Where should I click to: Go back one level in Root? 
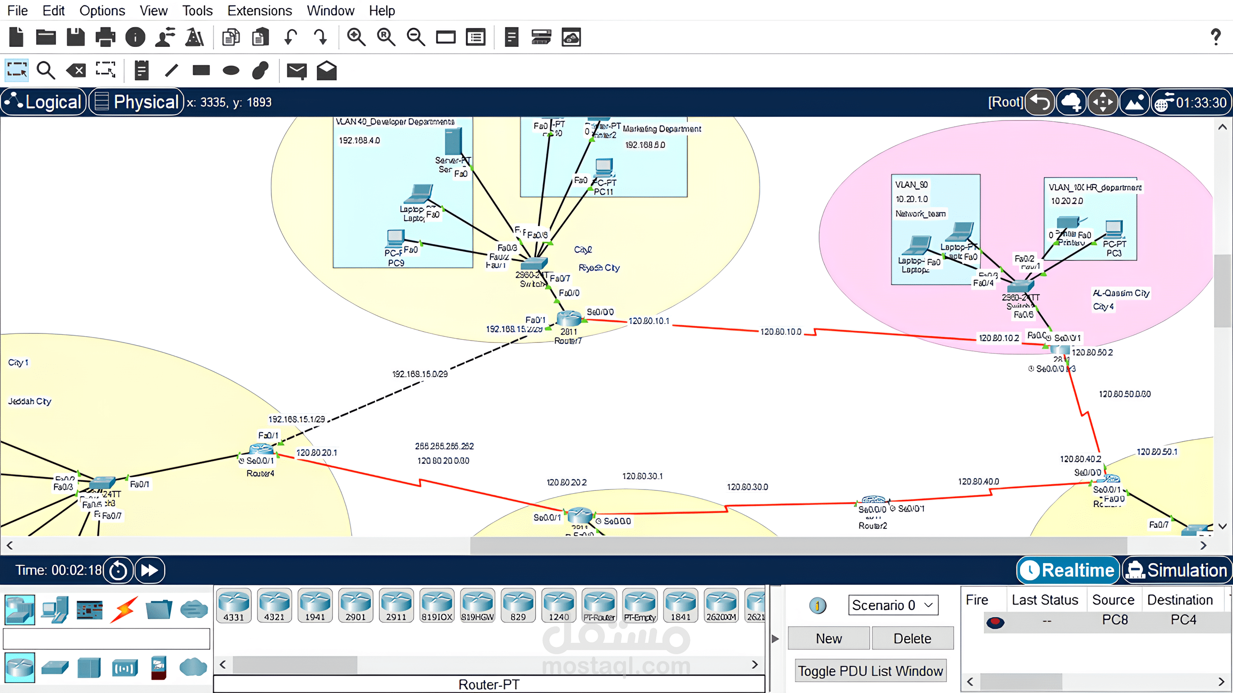(x=1040, y=102)
